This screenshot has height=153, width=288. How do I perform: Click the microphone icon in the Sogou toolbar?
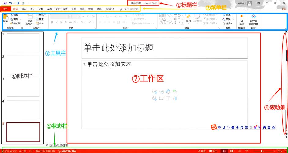coord(237,127)
